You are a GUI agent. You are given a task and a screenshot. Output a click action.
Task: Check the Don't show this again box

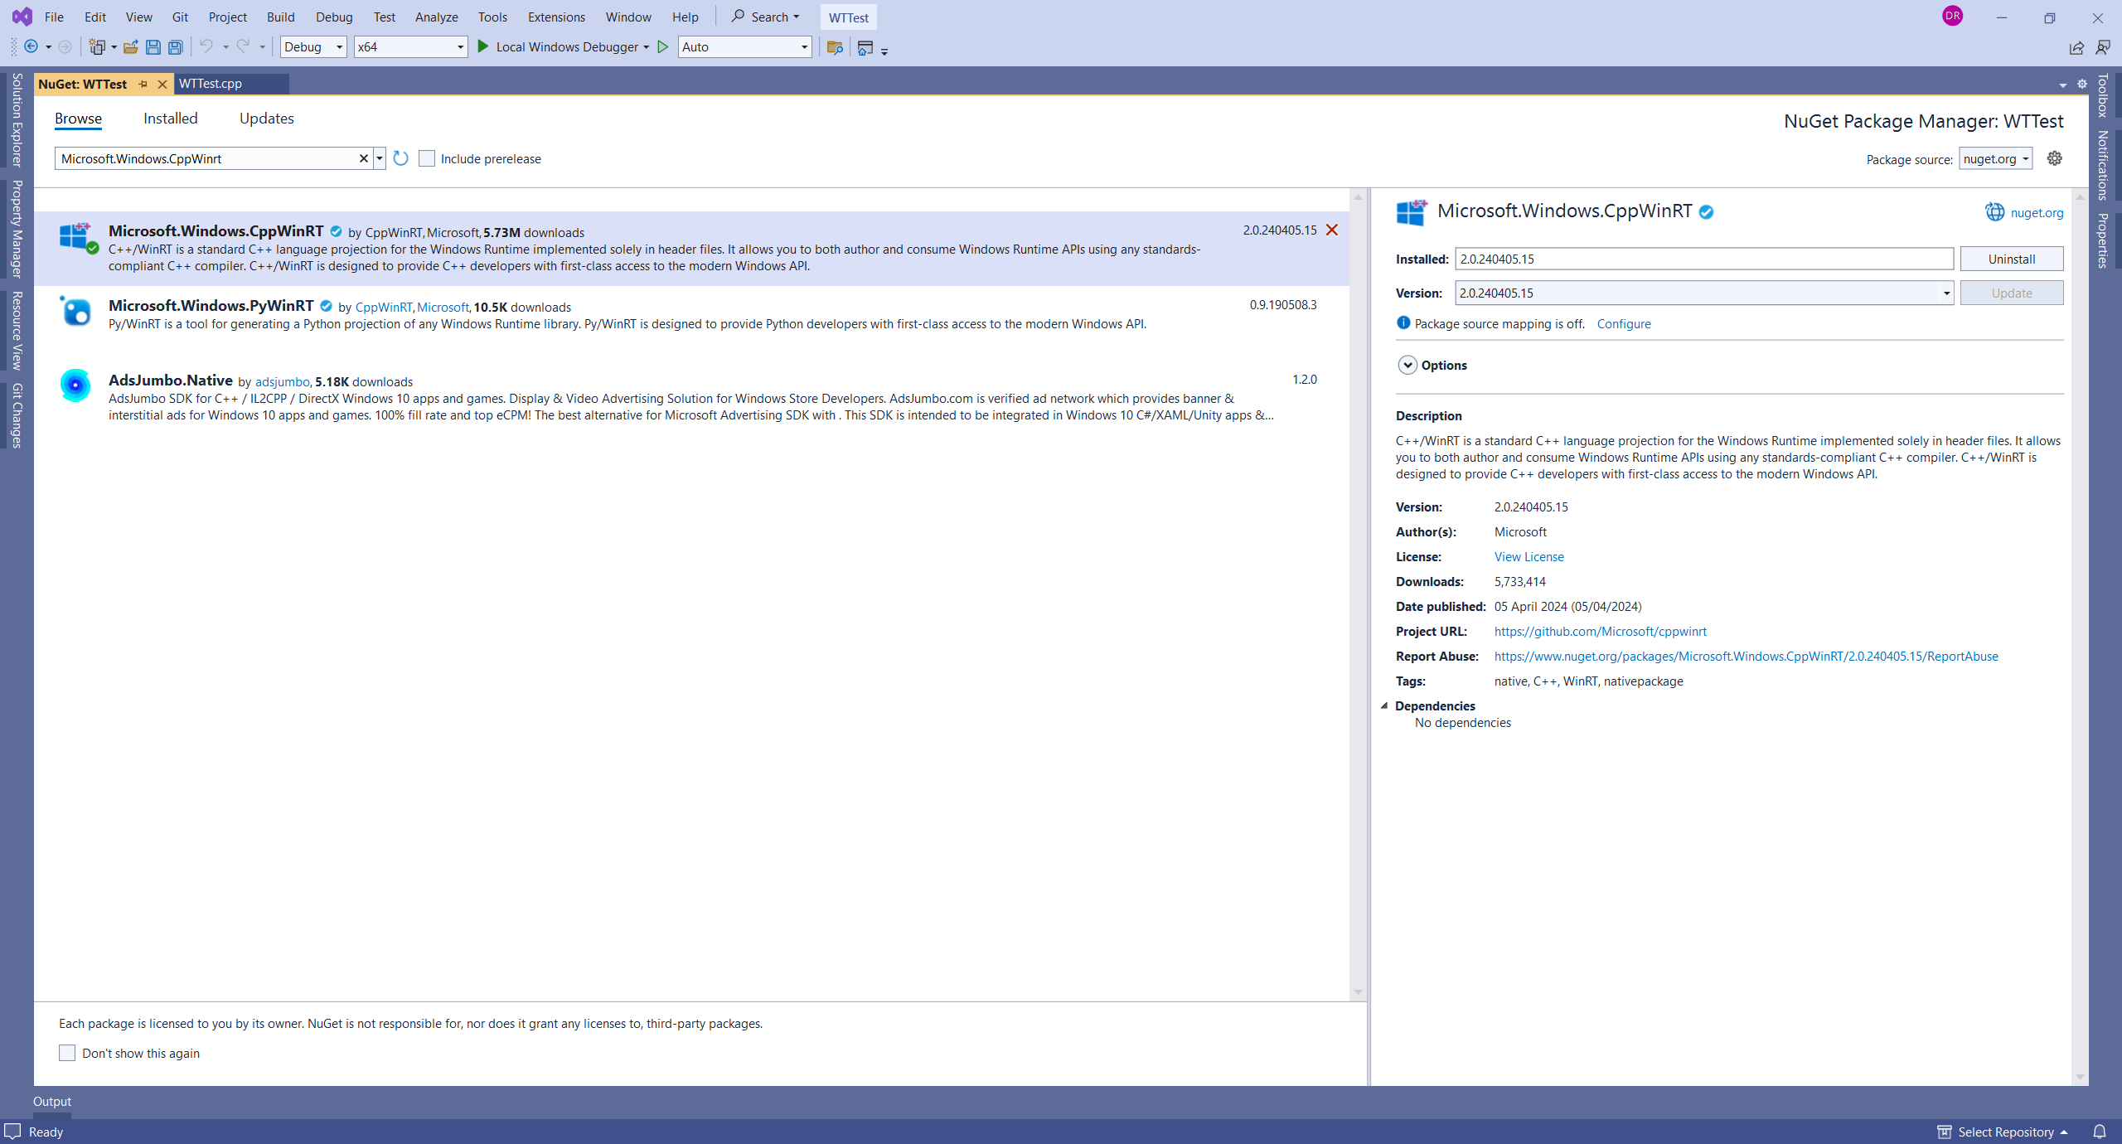67,1053
